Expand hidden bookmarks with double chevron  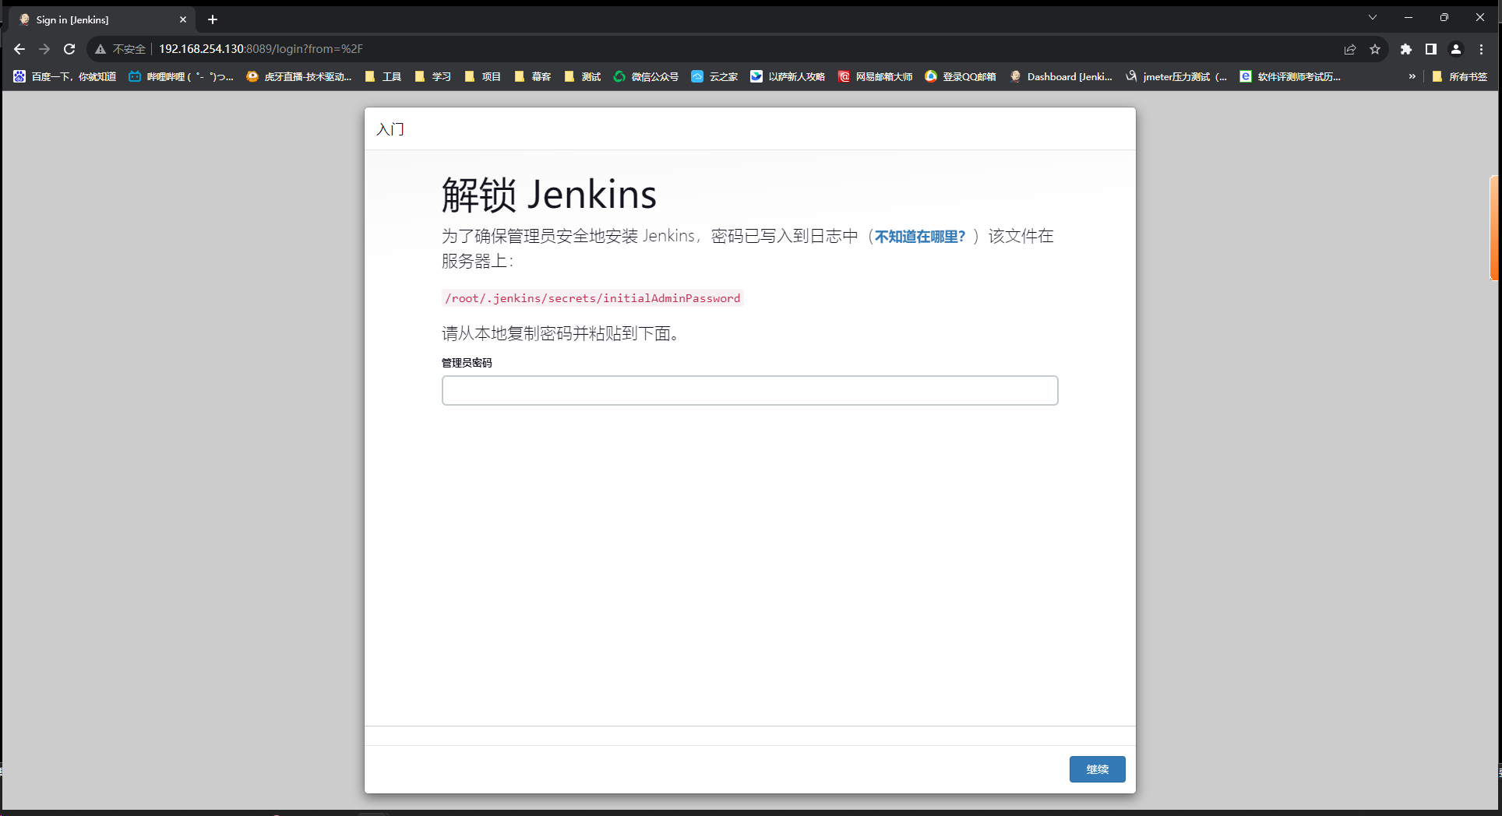[x=1412, y=76]
